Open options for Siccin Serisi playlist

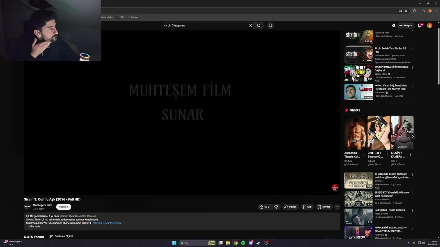(412, 49)
